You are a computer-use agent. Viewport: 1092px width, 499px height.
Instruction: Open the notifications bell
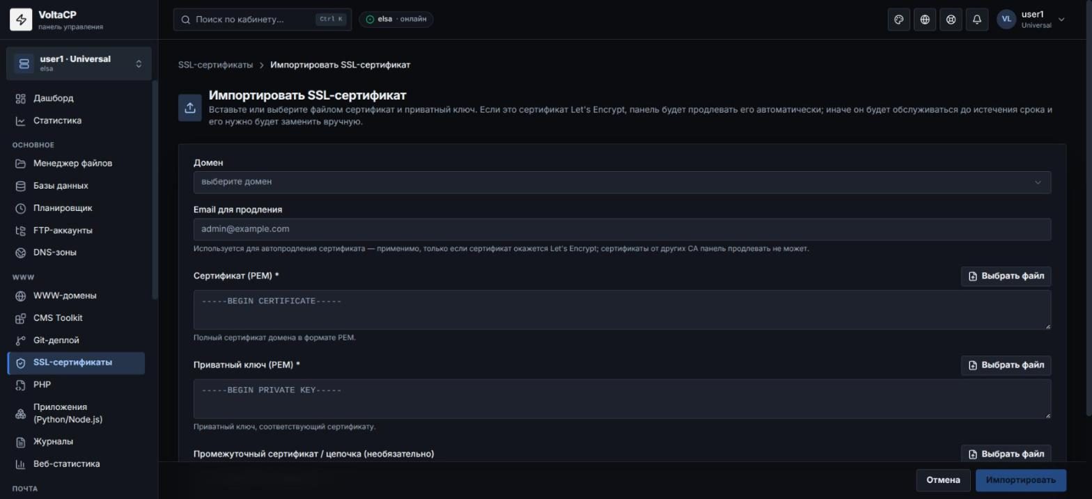977,19
